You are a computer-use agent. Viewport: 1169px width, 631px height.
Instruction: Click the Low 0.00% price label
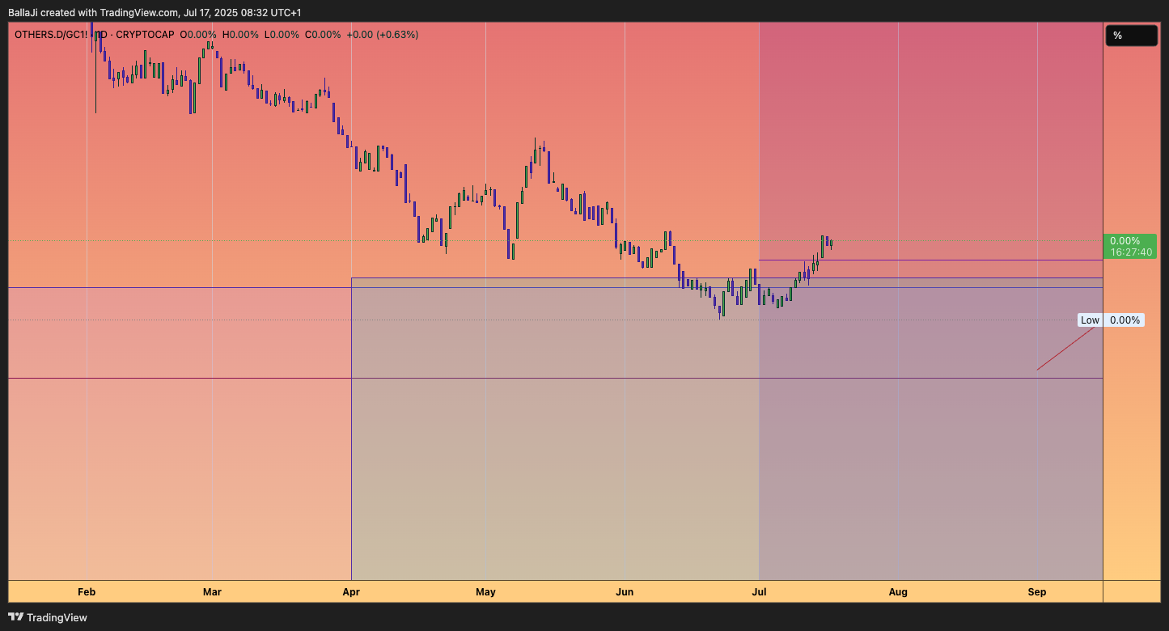coord(1111,320)
